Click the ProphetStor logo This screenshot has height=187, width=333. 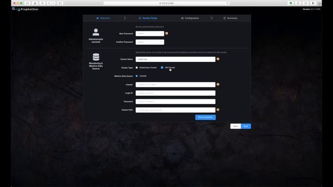tap(25, 9)
